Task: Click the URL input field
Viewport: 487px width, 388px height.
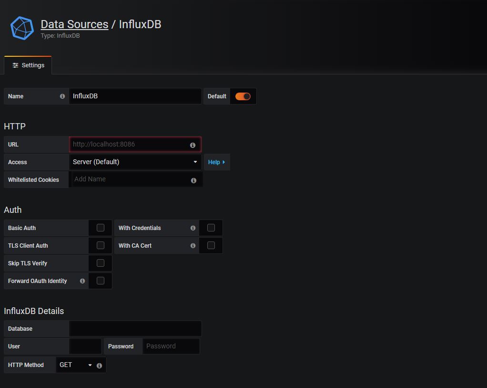Action: pos(135,145)
